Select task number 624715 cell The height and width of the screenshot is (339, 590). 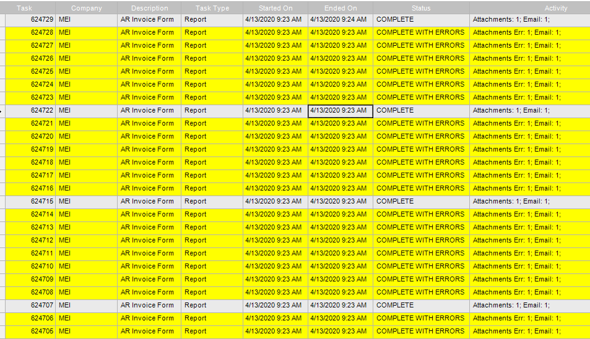[30, 202]
